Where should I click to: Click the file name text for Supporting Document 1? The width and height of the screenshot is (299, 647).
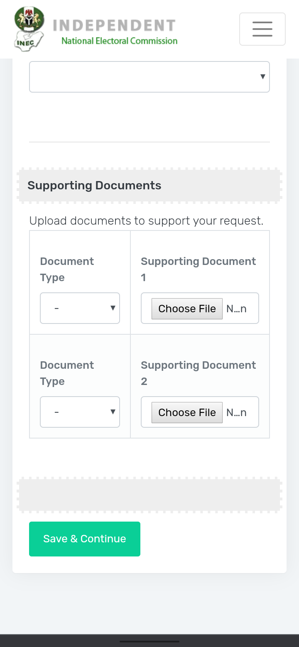point(237,309)
